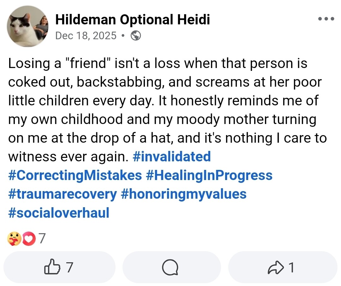
Task: Open the #honoringmyvalues hashtag
Action: (183, 194)
